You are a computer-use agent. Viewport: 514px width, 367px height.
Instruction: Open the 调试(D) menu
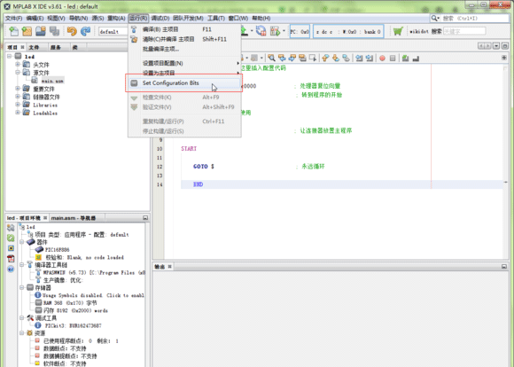(x=160, y=18)
